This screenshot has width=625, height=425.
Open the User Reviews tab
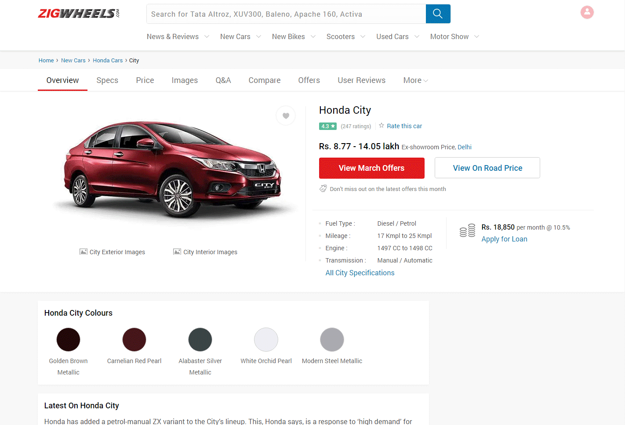pos(362,80)
